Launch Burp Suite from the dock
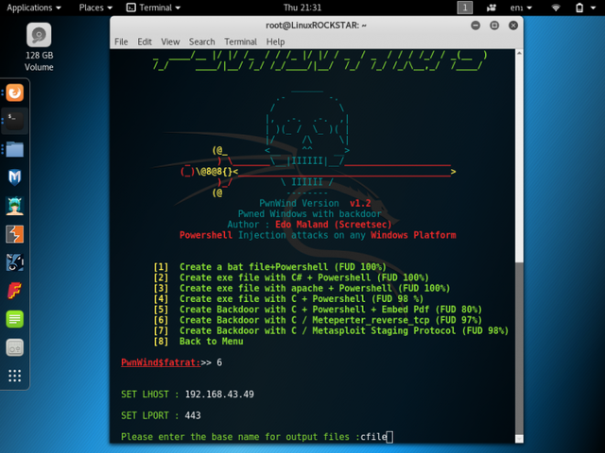 (15, 234)
